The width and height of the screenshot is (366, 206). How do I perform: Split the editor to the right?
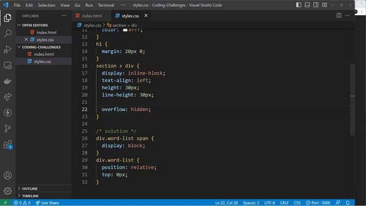coord(339,15)
